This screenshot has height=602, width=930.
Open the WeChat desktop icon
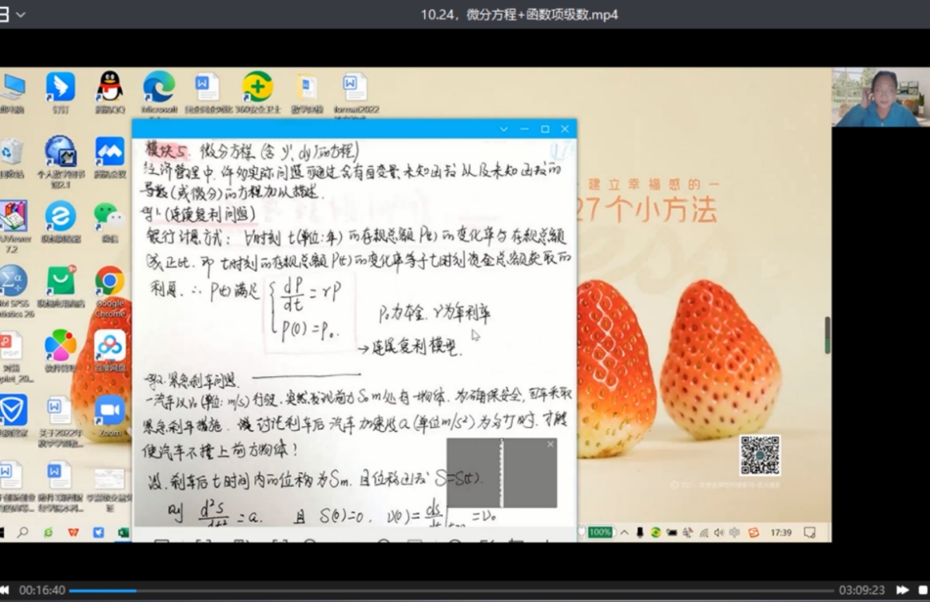point(109,216)
